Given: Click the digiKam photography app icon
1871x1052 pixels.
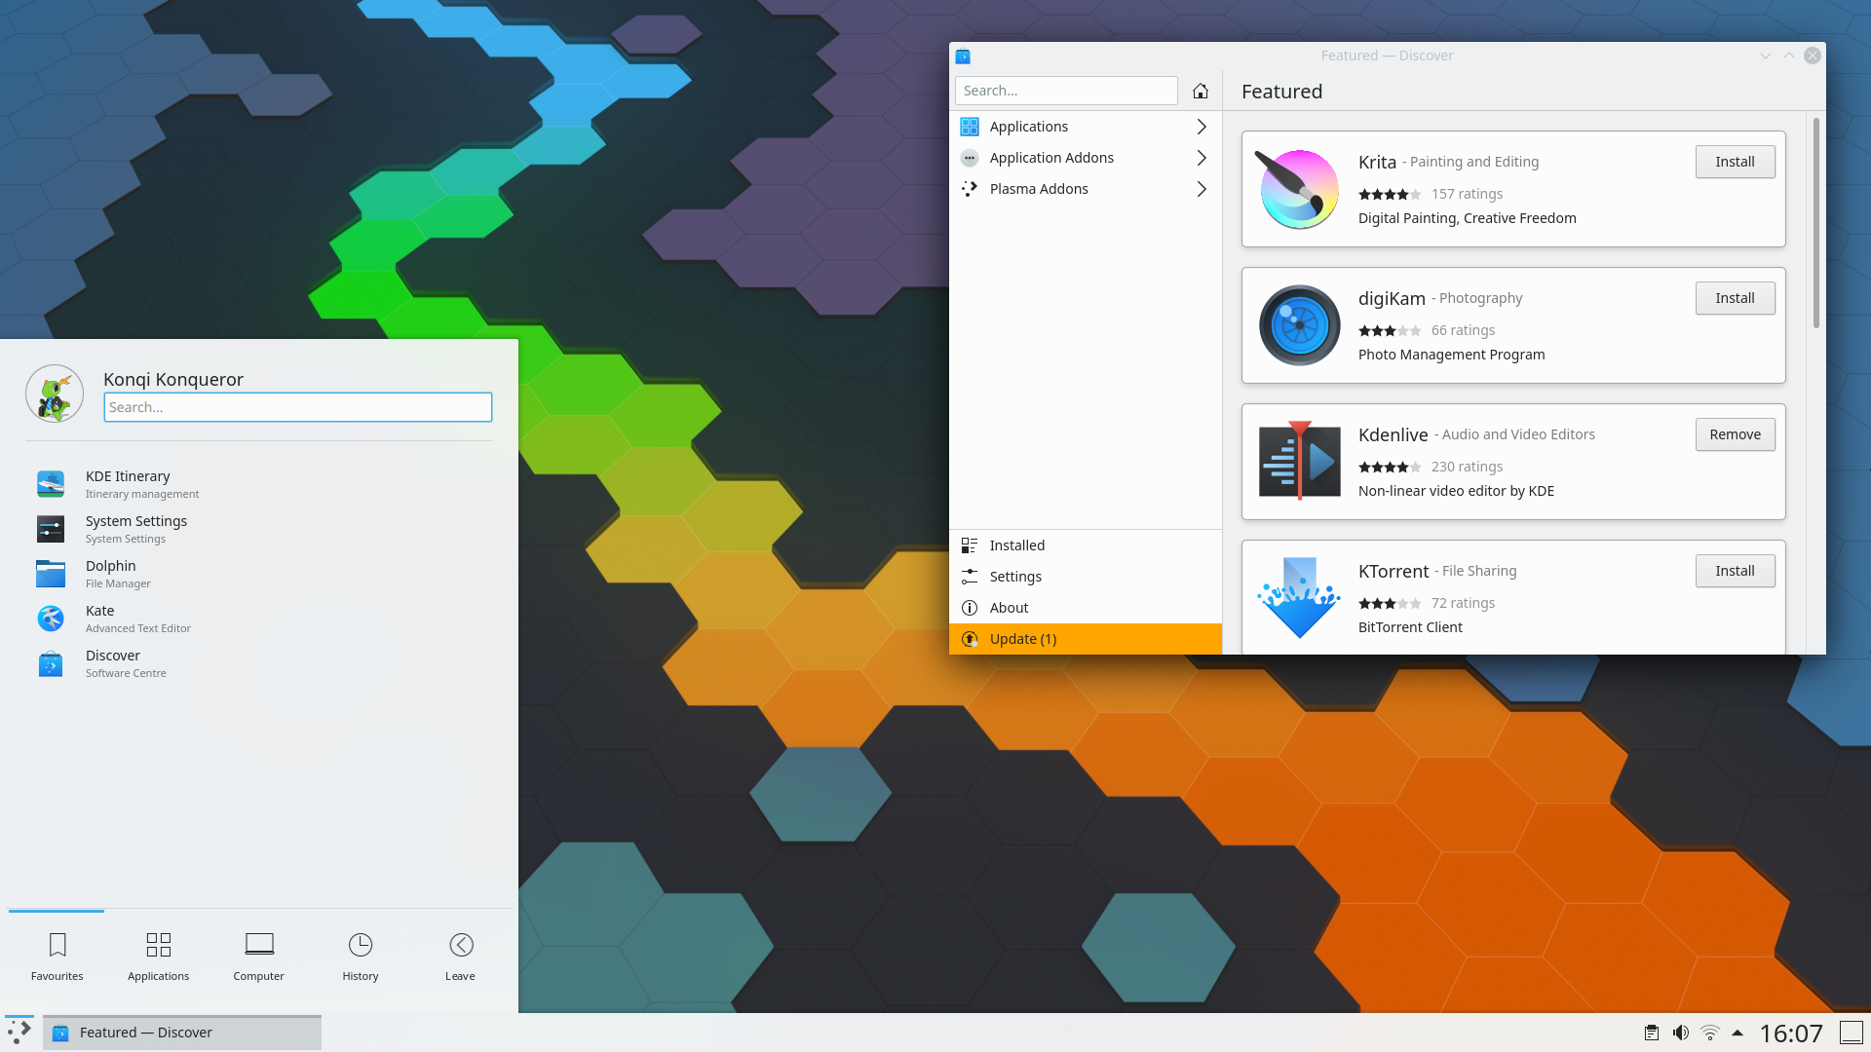Looking at the screenshot, I should pos(1298,325).
